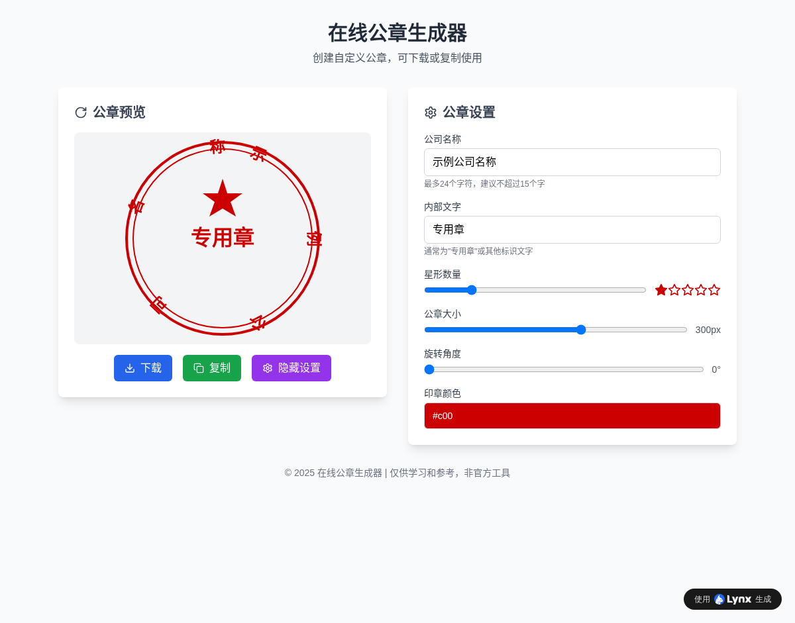Viewport: 795px width, 623px height.
Task: Click the first filled star icon
Action: (x=661, y=290)
